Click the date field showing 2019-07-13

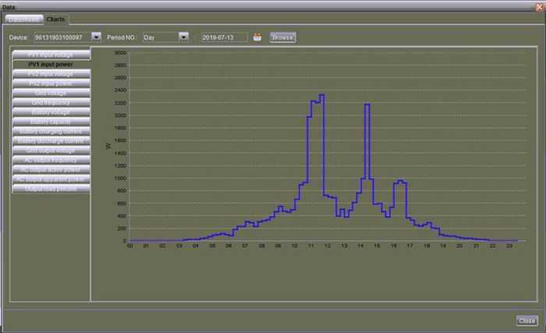click(225, 37)
